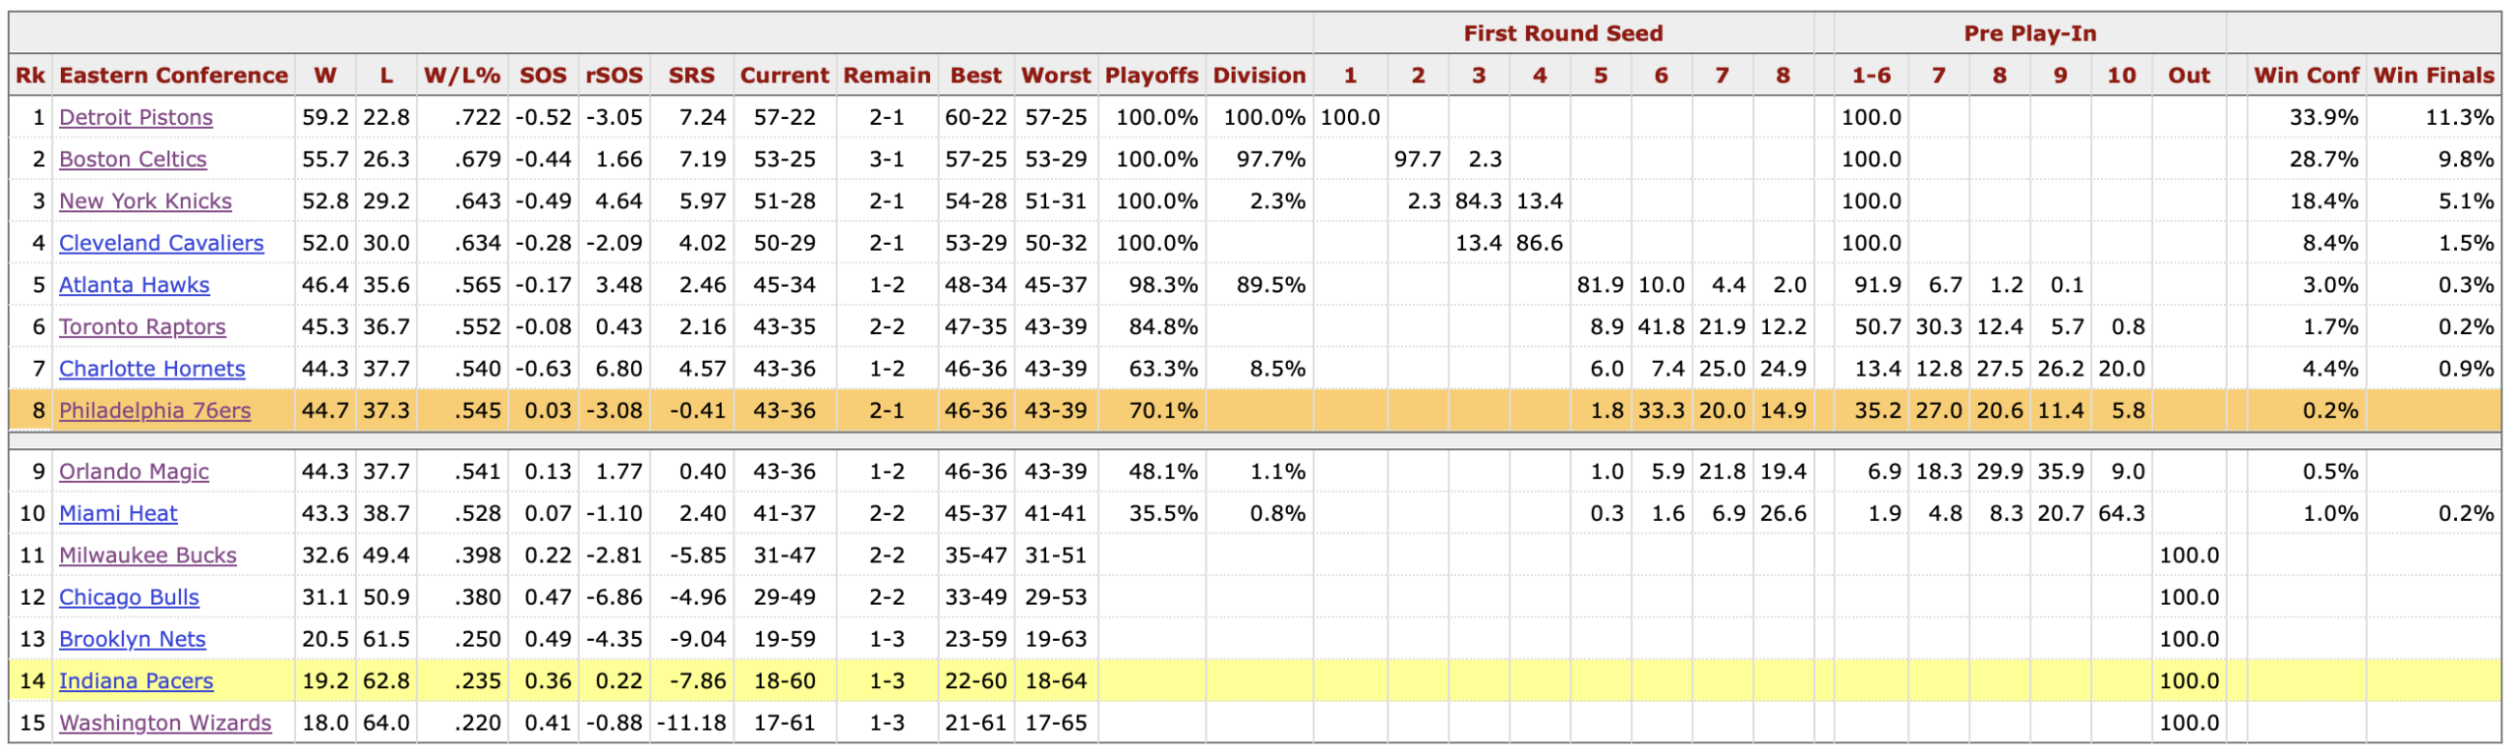Click the Eastern Conference column header
The width and height of the screenshot is (2517, 756).
(173, 76)
